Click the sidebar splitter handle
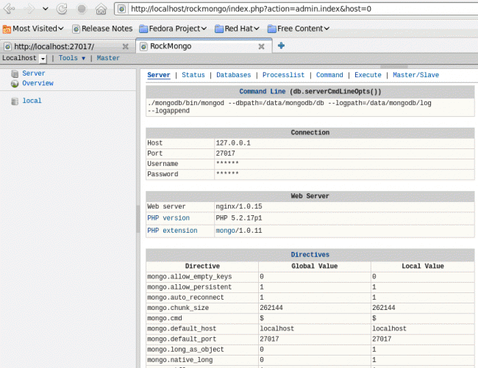The height and width of the screenshot is (368, 478). (138, 219)
